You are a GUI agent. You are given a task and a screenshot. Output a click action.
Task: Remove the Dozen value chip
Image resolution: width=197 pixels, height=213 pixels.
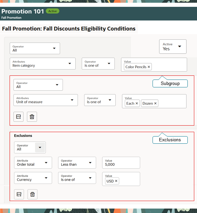155,103
